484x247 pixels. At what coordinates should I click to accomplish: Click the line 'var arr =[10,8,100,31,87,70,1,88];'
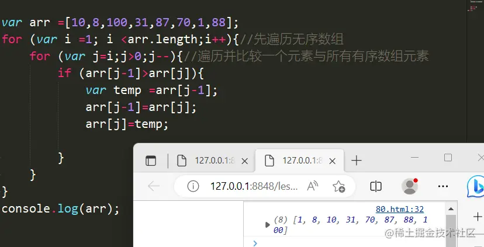click(120, 23)
